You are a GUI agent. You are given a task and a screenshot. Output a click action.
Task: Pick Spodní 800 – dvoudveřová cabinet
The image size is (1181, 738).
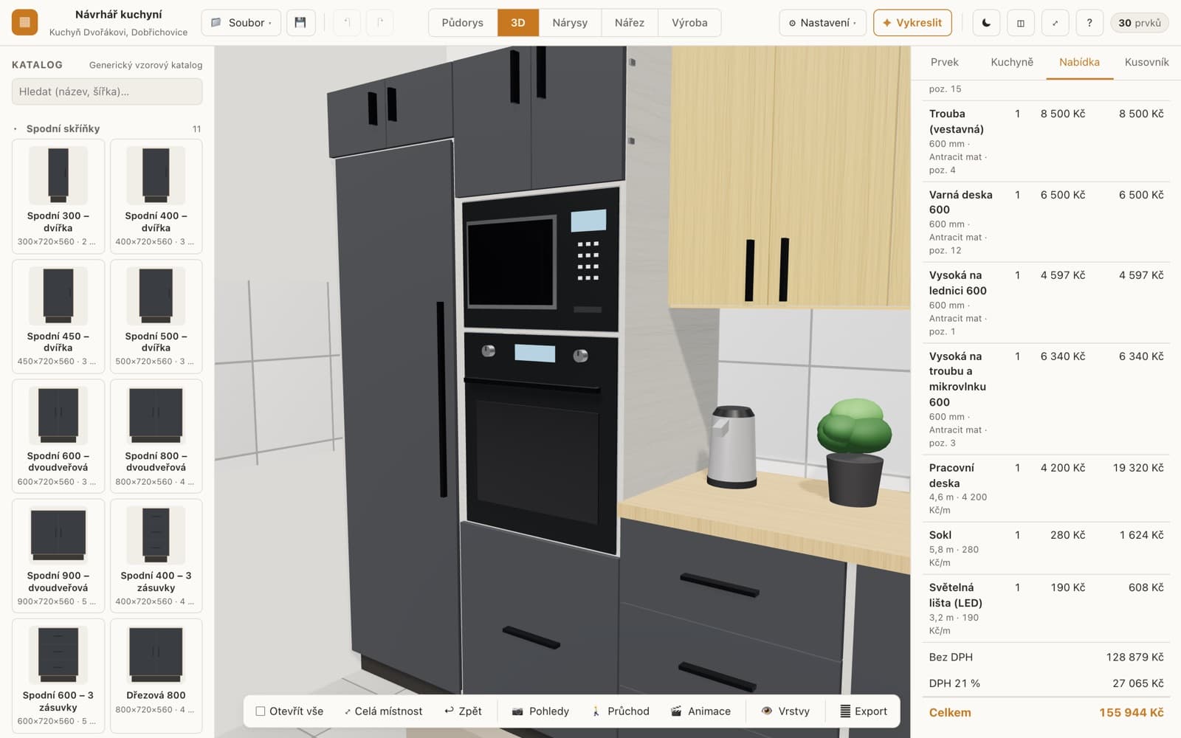click(x=156, y=435)
